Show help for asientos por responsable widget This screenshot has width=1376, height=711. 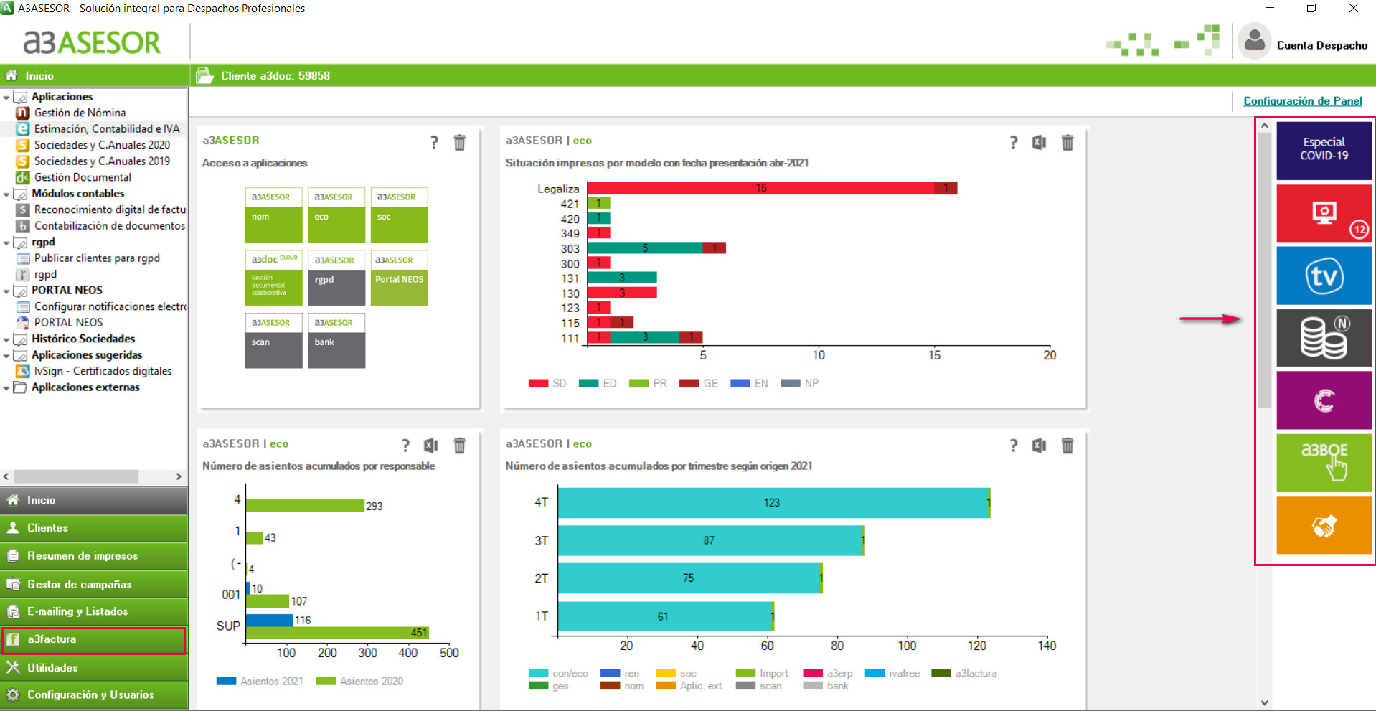(x=405, y=446)
